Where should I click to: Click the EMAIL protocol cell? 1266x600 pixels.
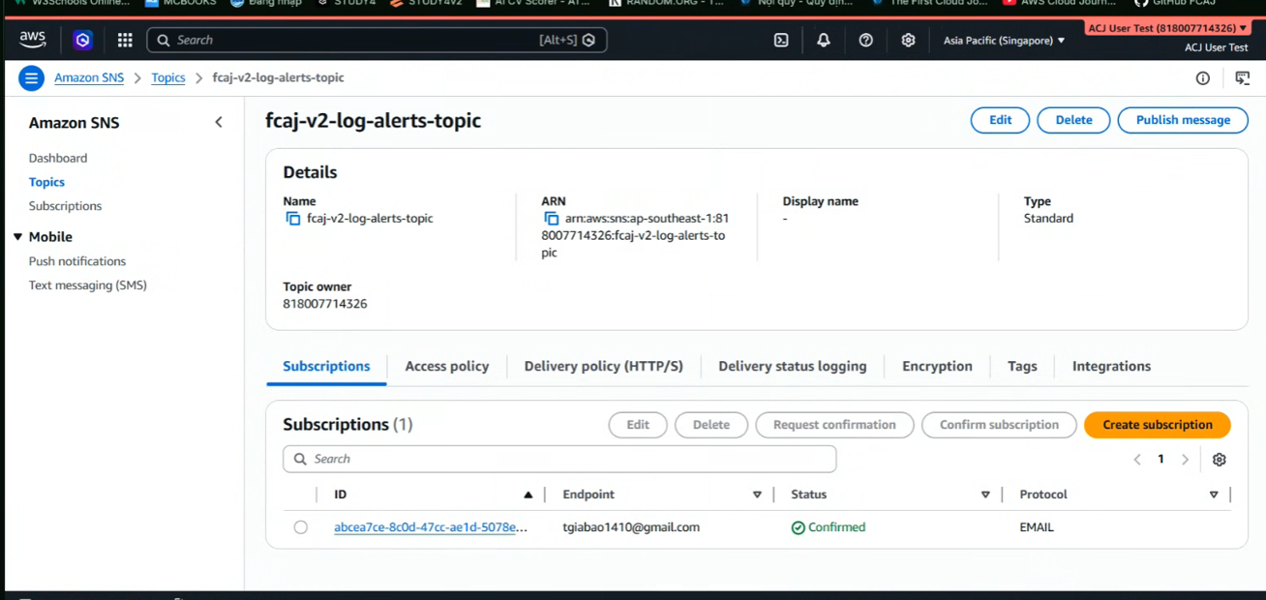[x=1037, y=527]
